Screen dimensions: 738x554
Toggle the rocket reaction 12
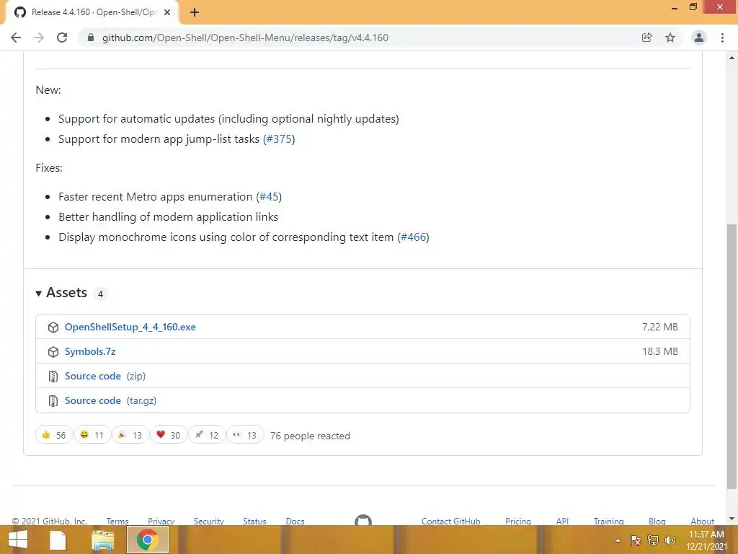(207, 435)
